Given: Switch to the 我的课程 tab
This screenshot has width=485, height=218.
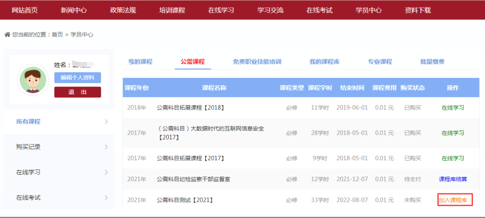Looking at the screenshot, I should point(140,62).
